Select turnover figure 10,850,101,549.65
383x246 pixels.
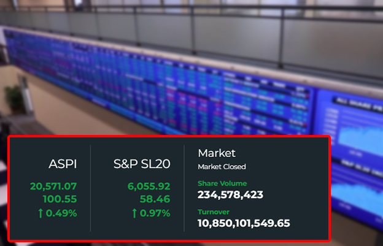244,223
